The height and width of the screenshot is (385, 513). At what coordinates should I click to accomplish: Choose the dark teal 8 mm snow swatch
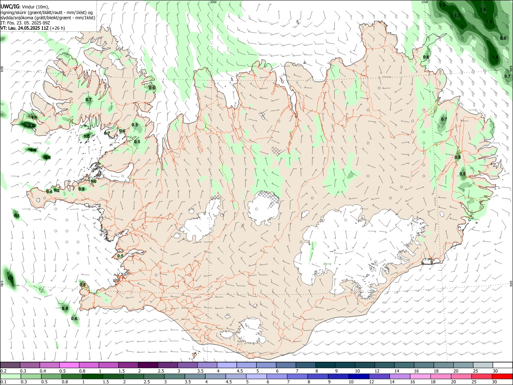(325, 365)
